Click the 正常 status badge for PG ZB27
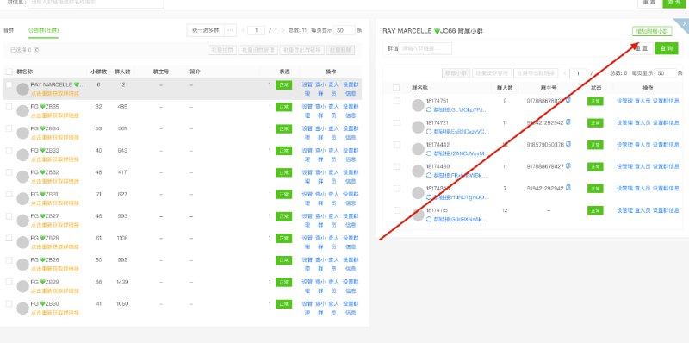The width and height of the screenshot is (689, 343). coord(284,216)
